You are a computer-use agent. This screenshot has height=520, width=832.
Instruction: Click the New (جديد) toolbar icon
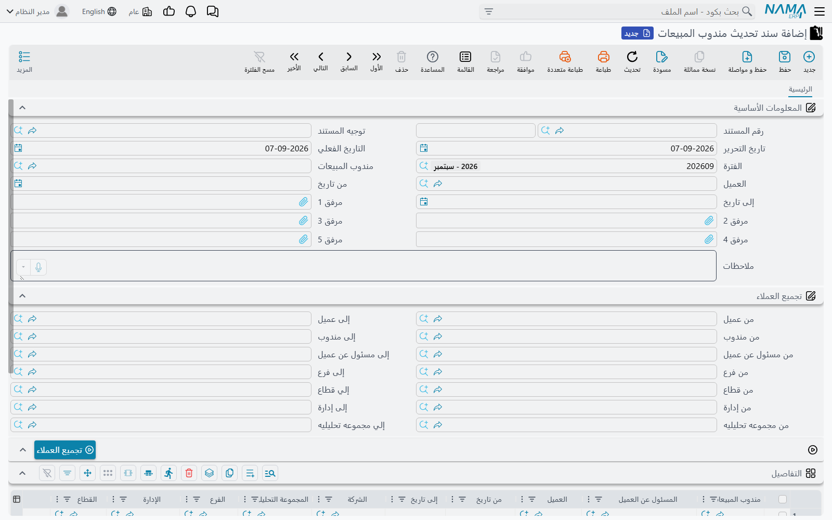tap(809, 57)
